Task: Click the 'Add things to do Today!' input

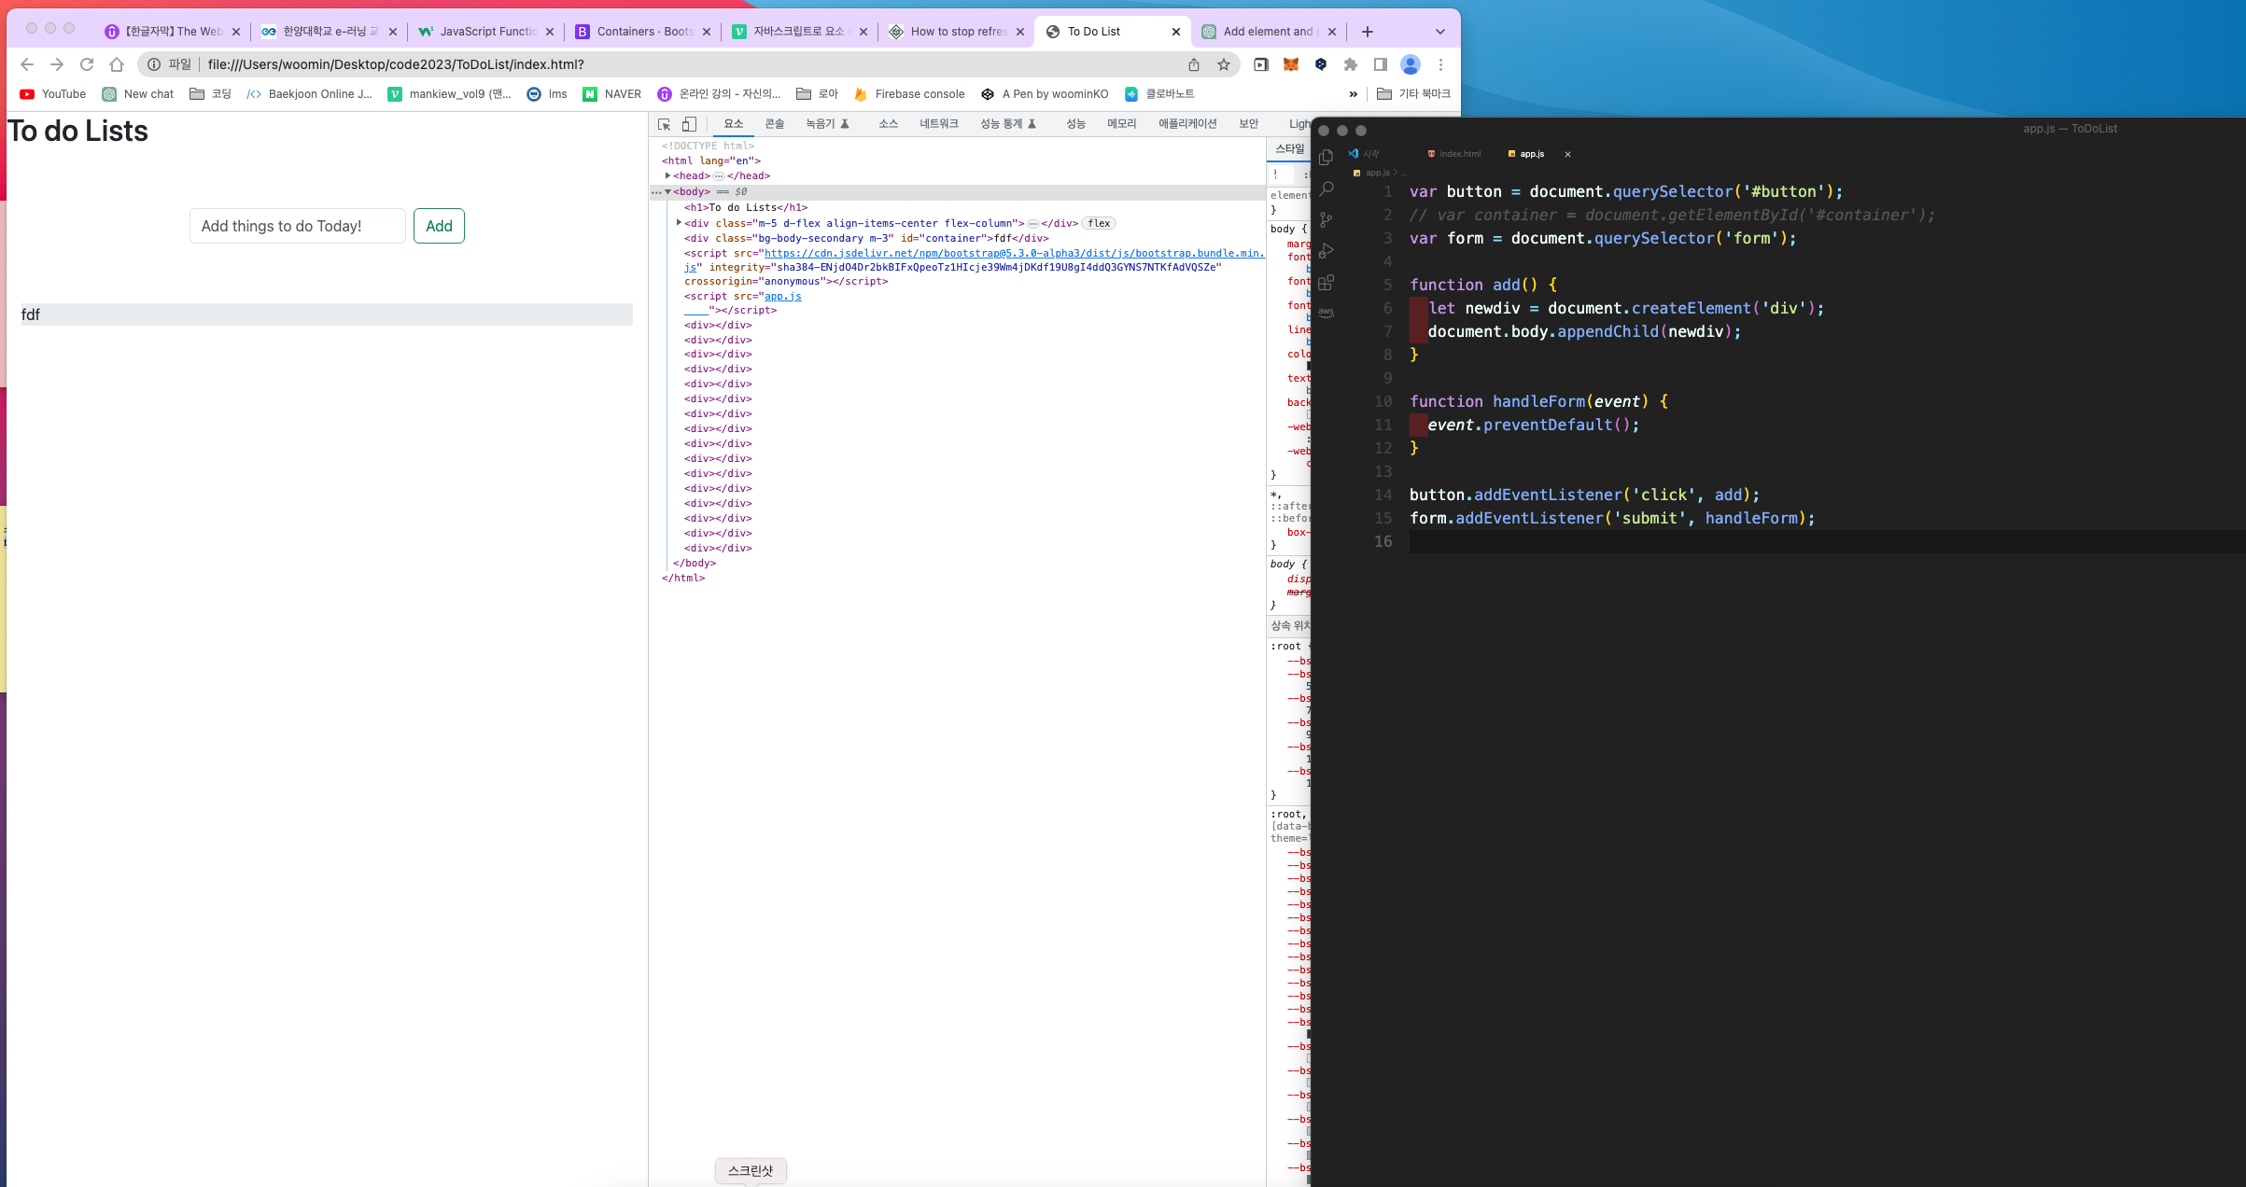Action: (297, 226)
